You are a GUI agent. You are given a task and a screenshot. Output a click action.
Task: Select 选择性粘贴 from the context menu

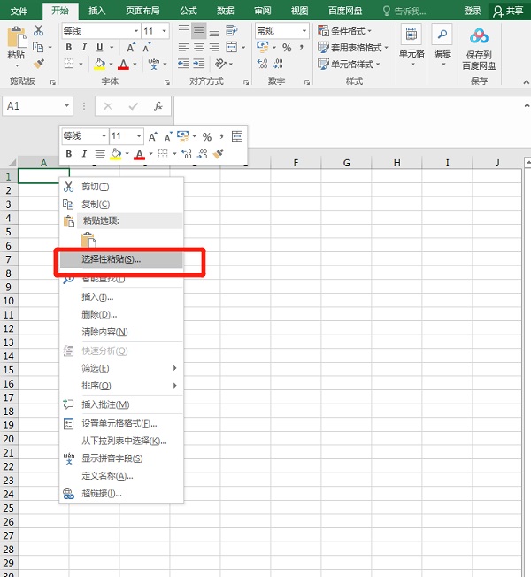pos(111,260)
